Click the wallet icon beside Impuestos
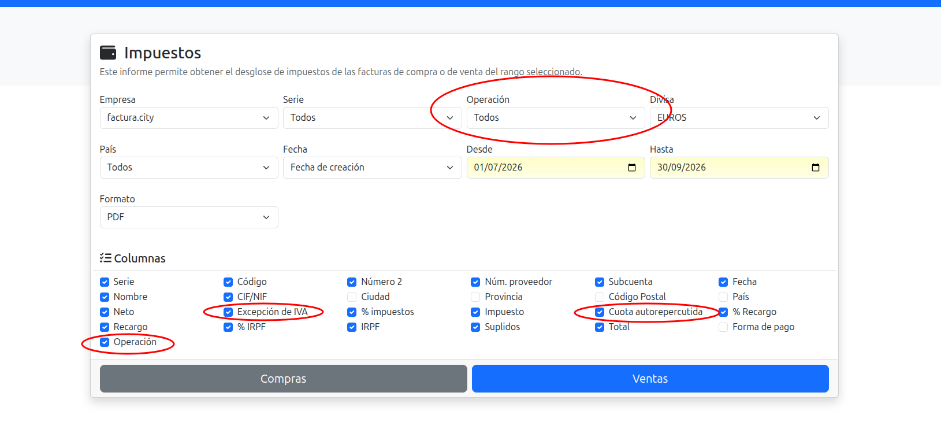This screenshot has width=941, height=422. point(108,53)
